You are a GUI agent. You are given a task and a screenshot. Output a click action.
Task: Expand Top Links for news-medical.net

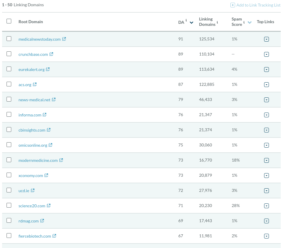tap(267, 100)
